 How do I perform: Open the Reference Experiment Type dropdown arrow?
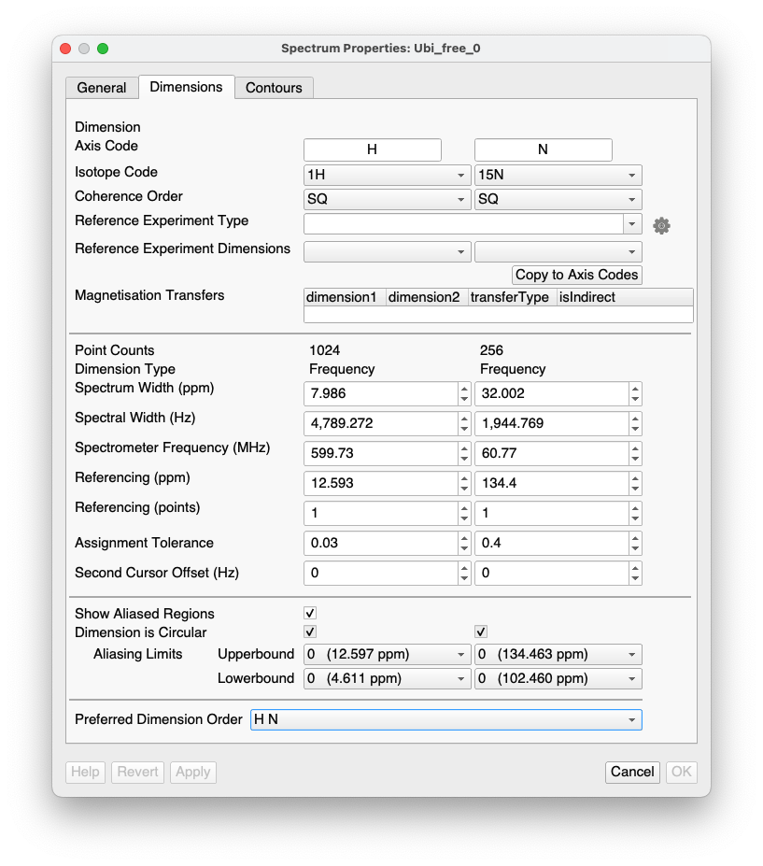point(633,224)
